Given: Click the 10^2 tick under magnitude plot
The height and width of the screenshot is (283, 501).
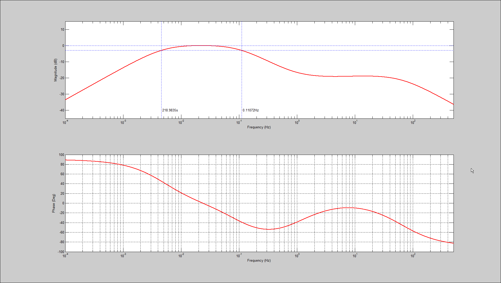Looking at the screenshot, I should point(413,122).
